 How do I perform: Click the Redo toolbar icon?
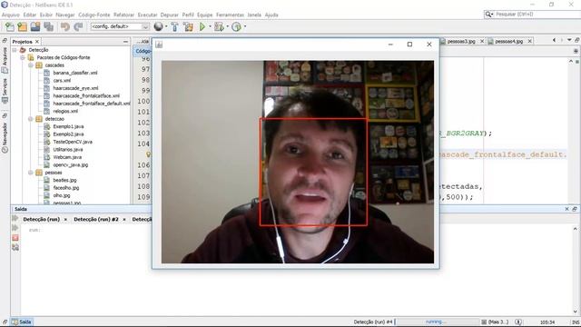coord(78,26)
